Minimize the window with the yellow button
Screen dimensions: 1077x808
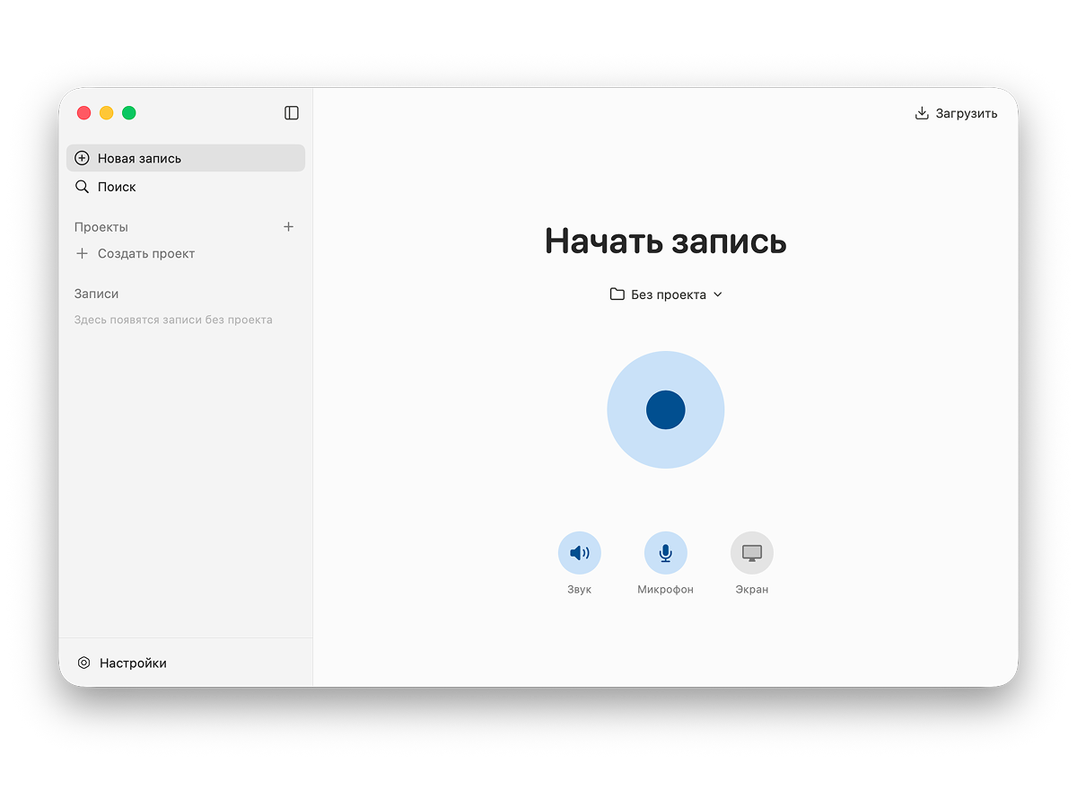click(107, 113)
